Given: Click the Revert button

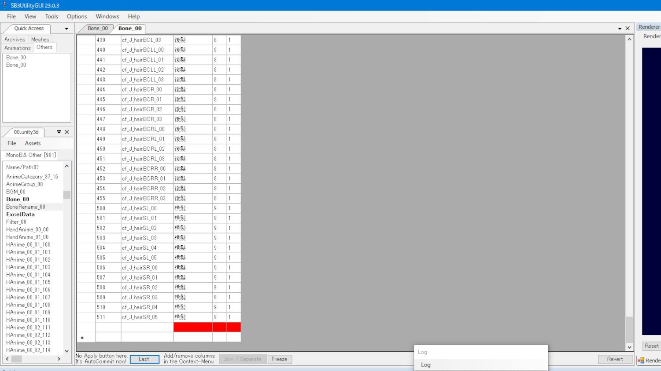Looking at the screenshot, I should point(615,359).
